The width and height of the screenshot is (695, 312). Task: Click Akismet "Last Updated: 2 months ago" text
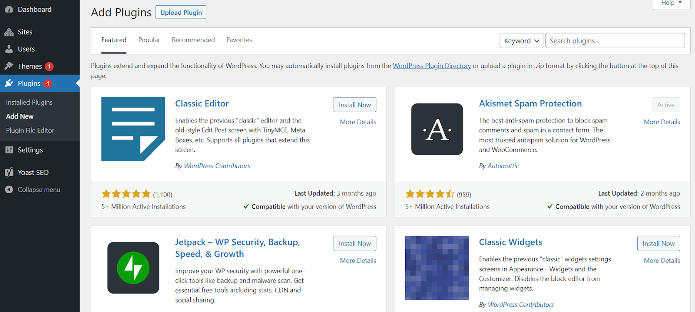pyautogui.click(x=639, y=193)
